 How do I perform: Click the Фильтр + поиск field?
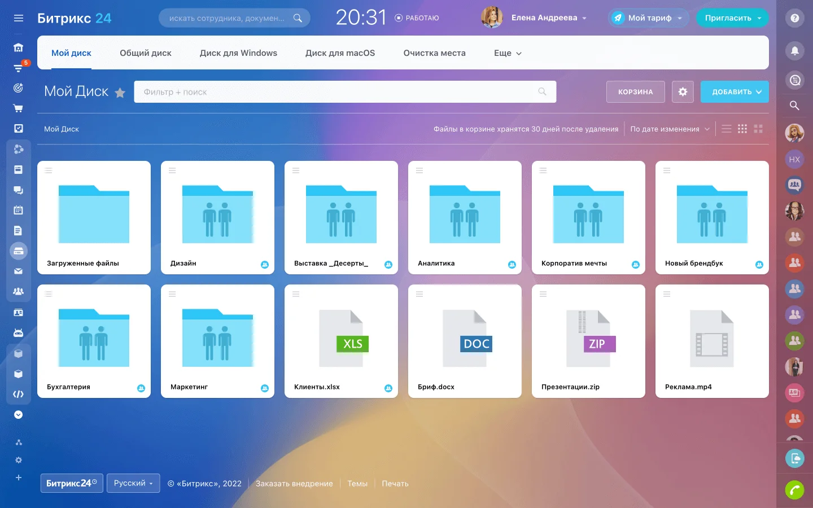339,91
